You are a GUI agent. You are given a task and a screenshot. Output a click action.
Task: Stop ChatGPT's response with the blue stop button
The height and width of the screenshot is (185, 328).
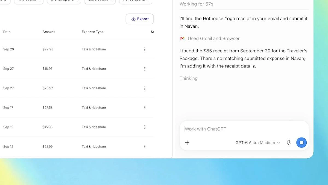click(301, 143)
